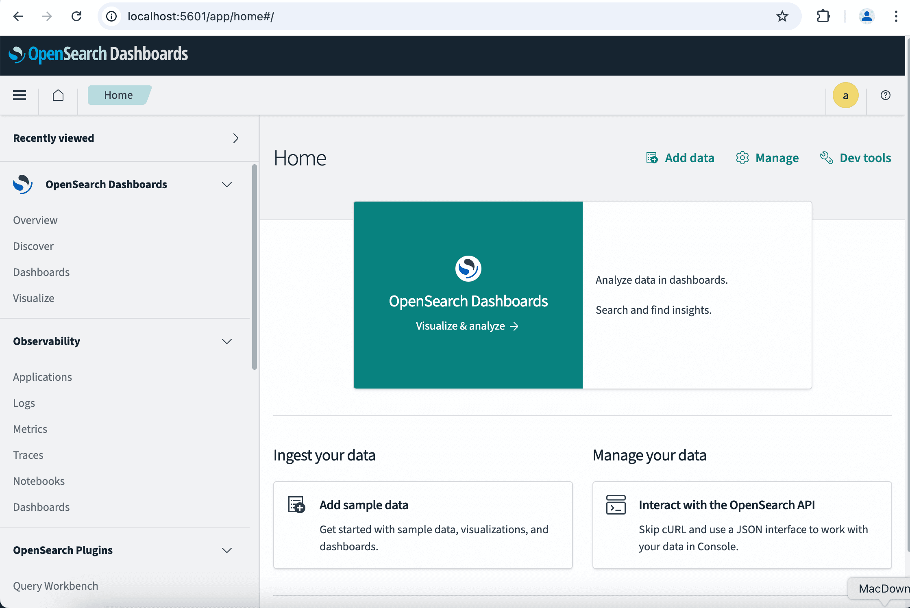The image size is (910, 608).
Task: Click the 'Ingest your data' heading
Action: (324, 455)
